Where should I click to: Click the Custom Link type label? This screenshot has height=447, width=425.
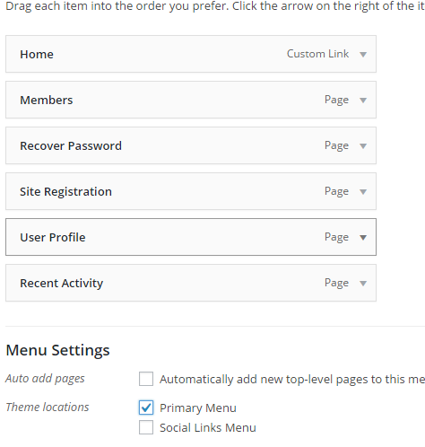click(x=317, y=54)
